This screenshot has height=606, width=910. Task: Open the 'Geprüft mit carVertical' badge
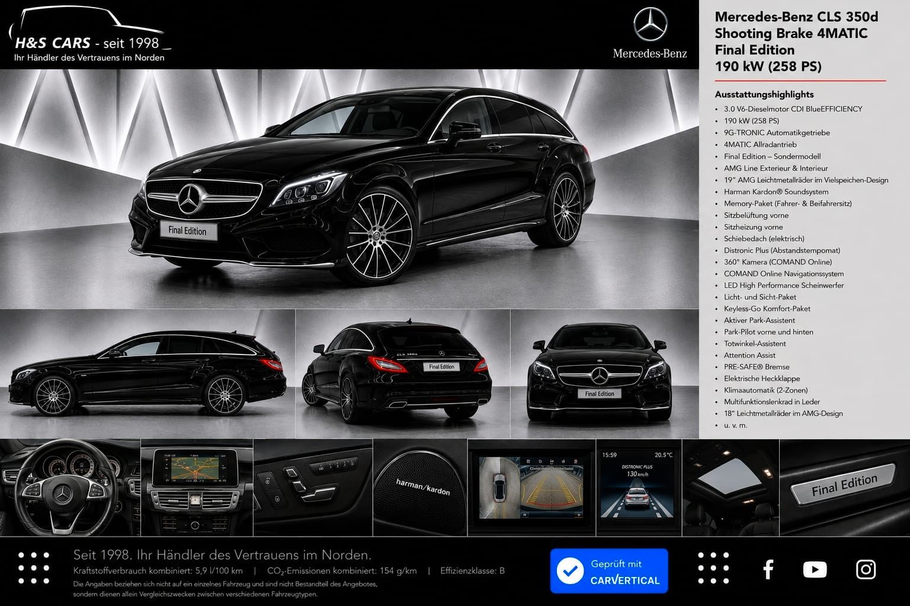(609, 571)
